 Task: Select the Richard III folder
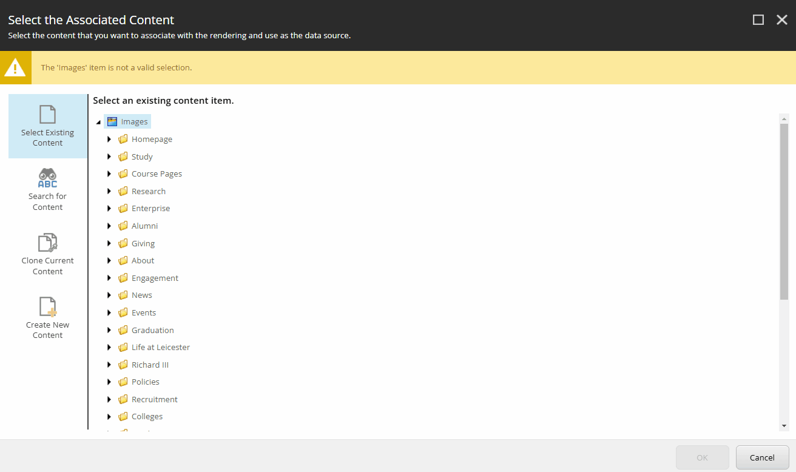tap(150, 364)
